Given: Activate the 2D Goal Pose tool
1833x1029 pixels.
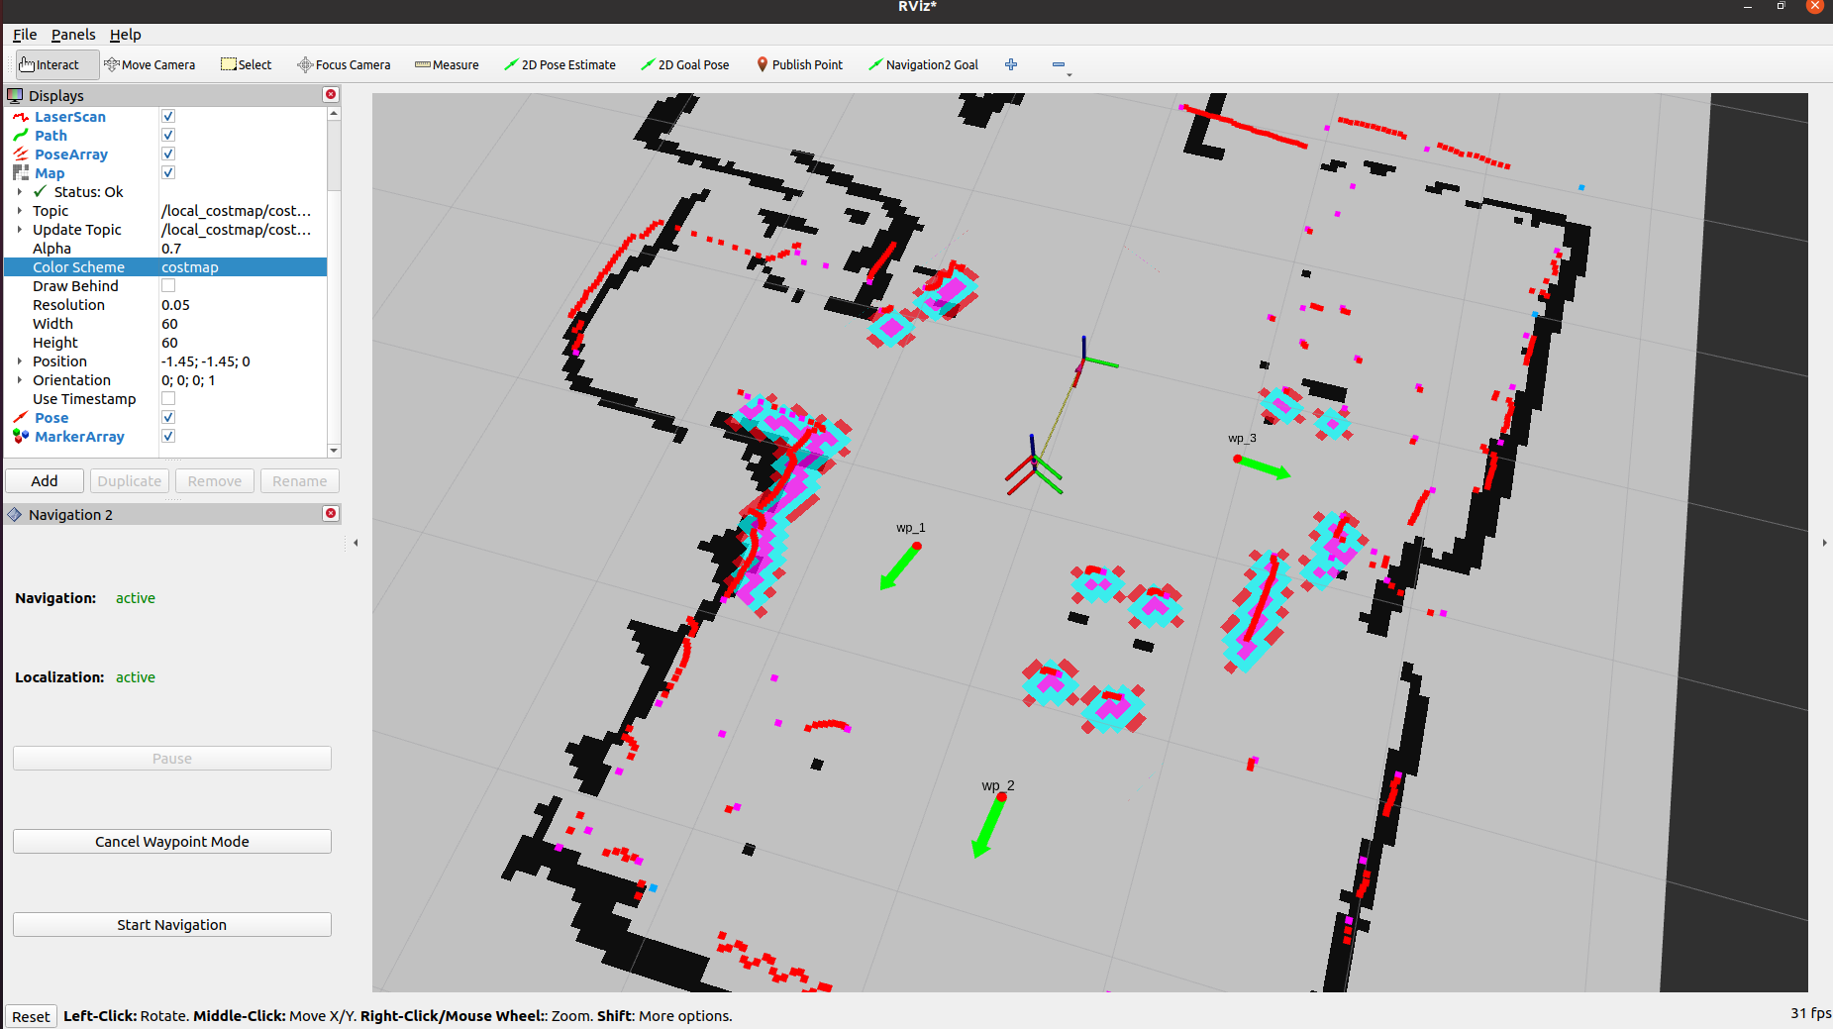Looking at the screenshot, I should 684,65.
